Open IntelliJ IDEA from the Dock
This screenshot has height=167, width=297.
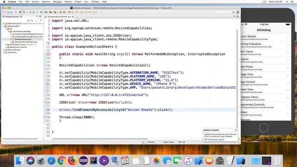[x=94, y=161]
